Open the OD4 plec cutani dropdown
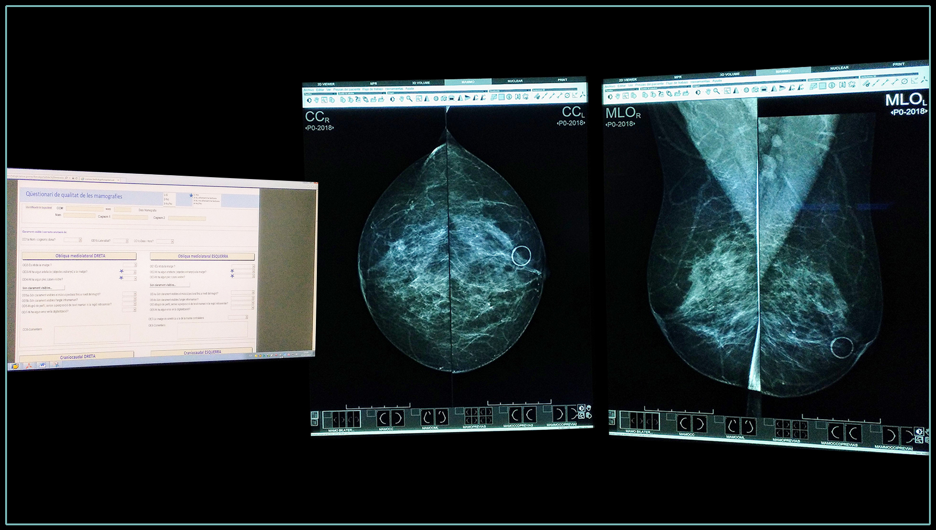Screen dimensions: 936x530 coord(130,279)
